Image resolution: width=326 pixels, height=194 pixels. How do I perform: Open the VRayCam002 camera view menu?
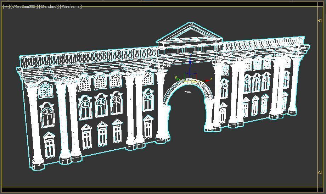tap(24, 6)
